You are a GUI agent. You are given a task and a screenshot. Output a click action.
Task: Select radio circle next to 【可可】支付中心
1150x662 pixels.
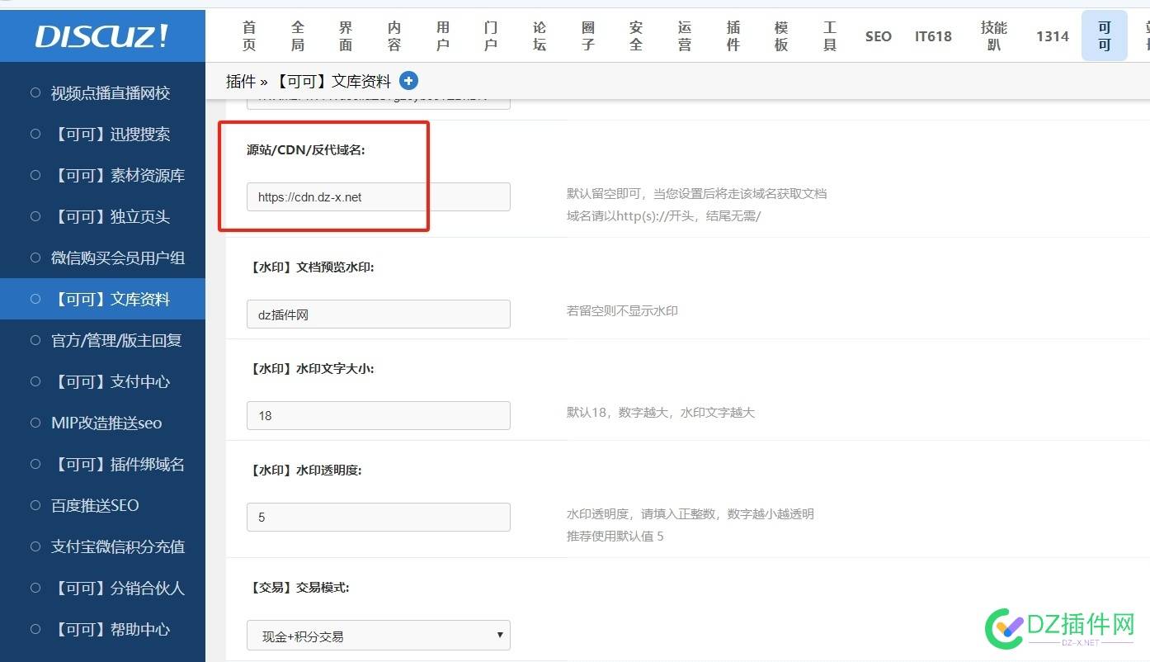tap(35, 381)
